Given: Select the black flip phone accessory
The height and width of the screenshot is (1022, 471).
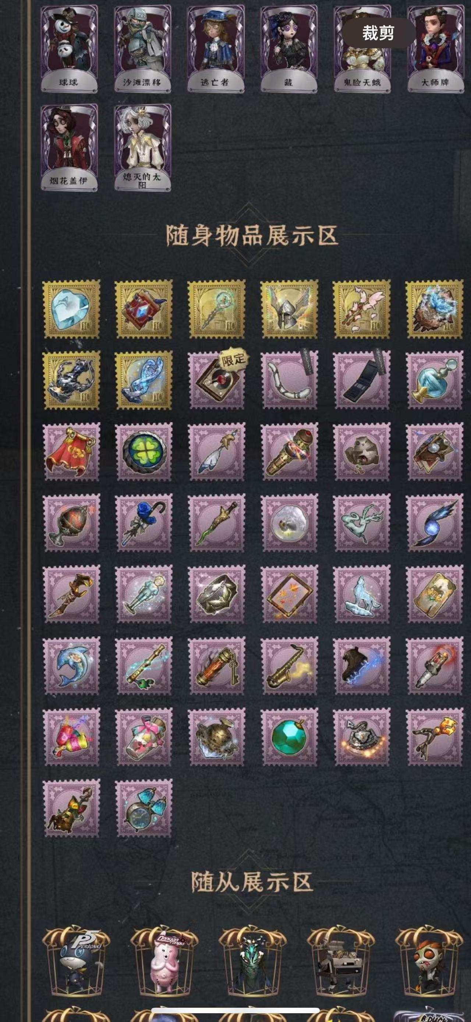Looking at the screenshot, I should [x=362, y=380].
